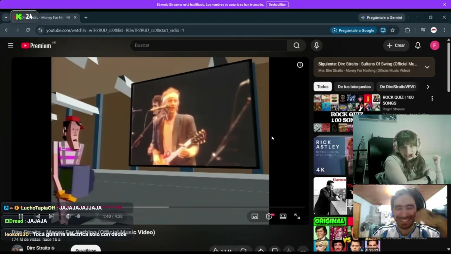Open YouTube notifications bell
Screen dimensions: 451x254
coord(418,45)
